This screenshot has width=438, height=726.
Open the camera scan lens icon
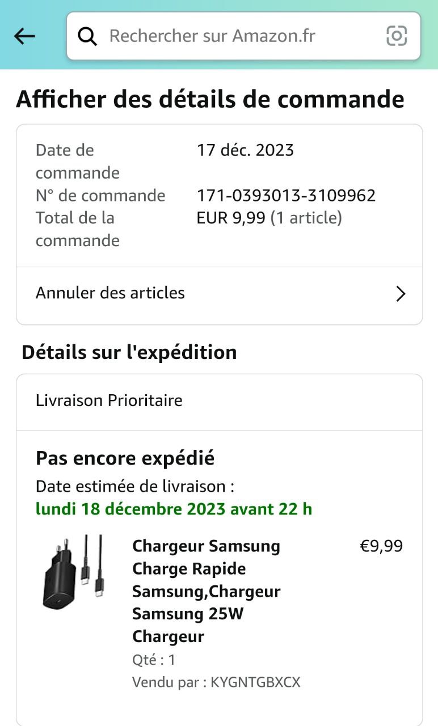397,36
